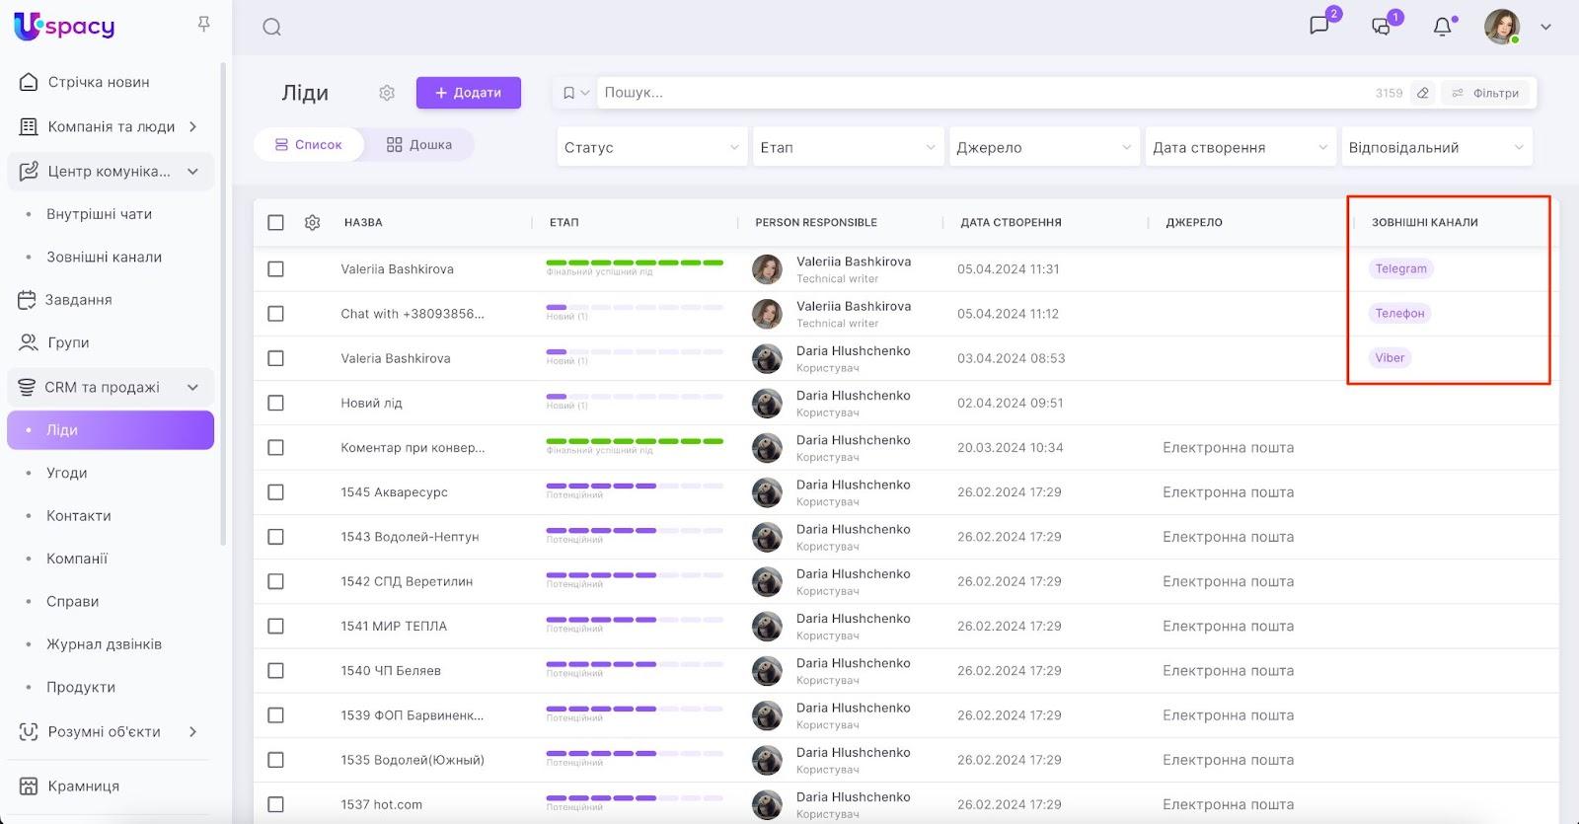Check the select-all checkbox in table header
The width and height of the screenshot is (1579, 824).
point(276,223)
